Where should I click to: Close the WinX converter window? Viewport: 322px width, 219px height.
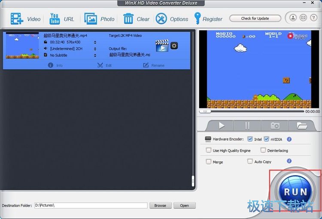[313, 3]
